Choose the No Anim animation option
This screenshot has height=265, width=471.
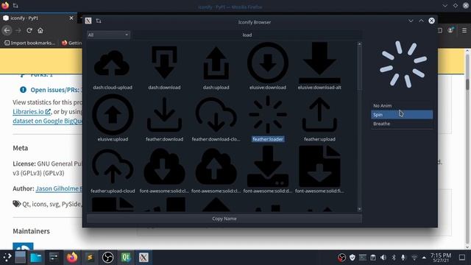point(402,106)
